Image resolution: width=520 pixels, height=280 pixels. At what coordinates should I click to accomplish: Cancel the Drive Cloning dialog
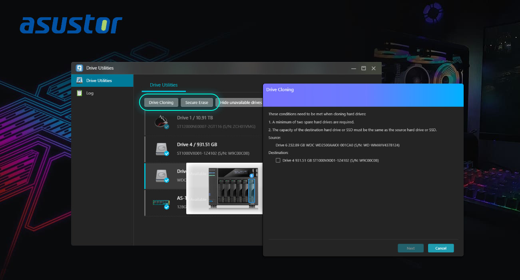(x=441, y=248)
